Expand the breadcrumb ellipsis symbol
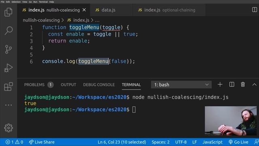259x146 pixels. pos(97,21)
